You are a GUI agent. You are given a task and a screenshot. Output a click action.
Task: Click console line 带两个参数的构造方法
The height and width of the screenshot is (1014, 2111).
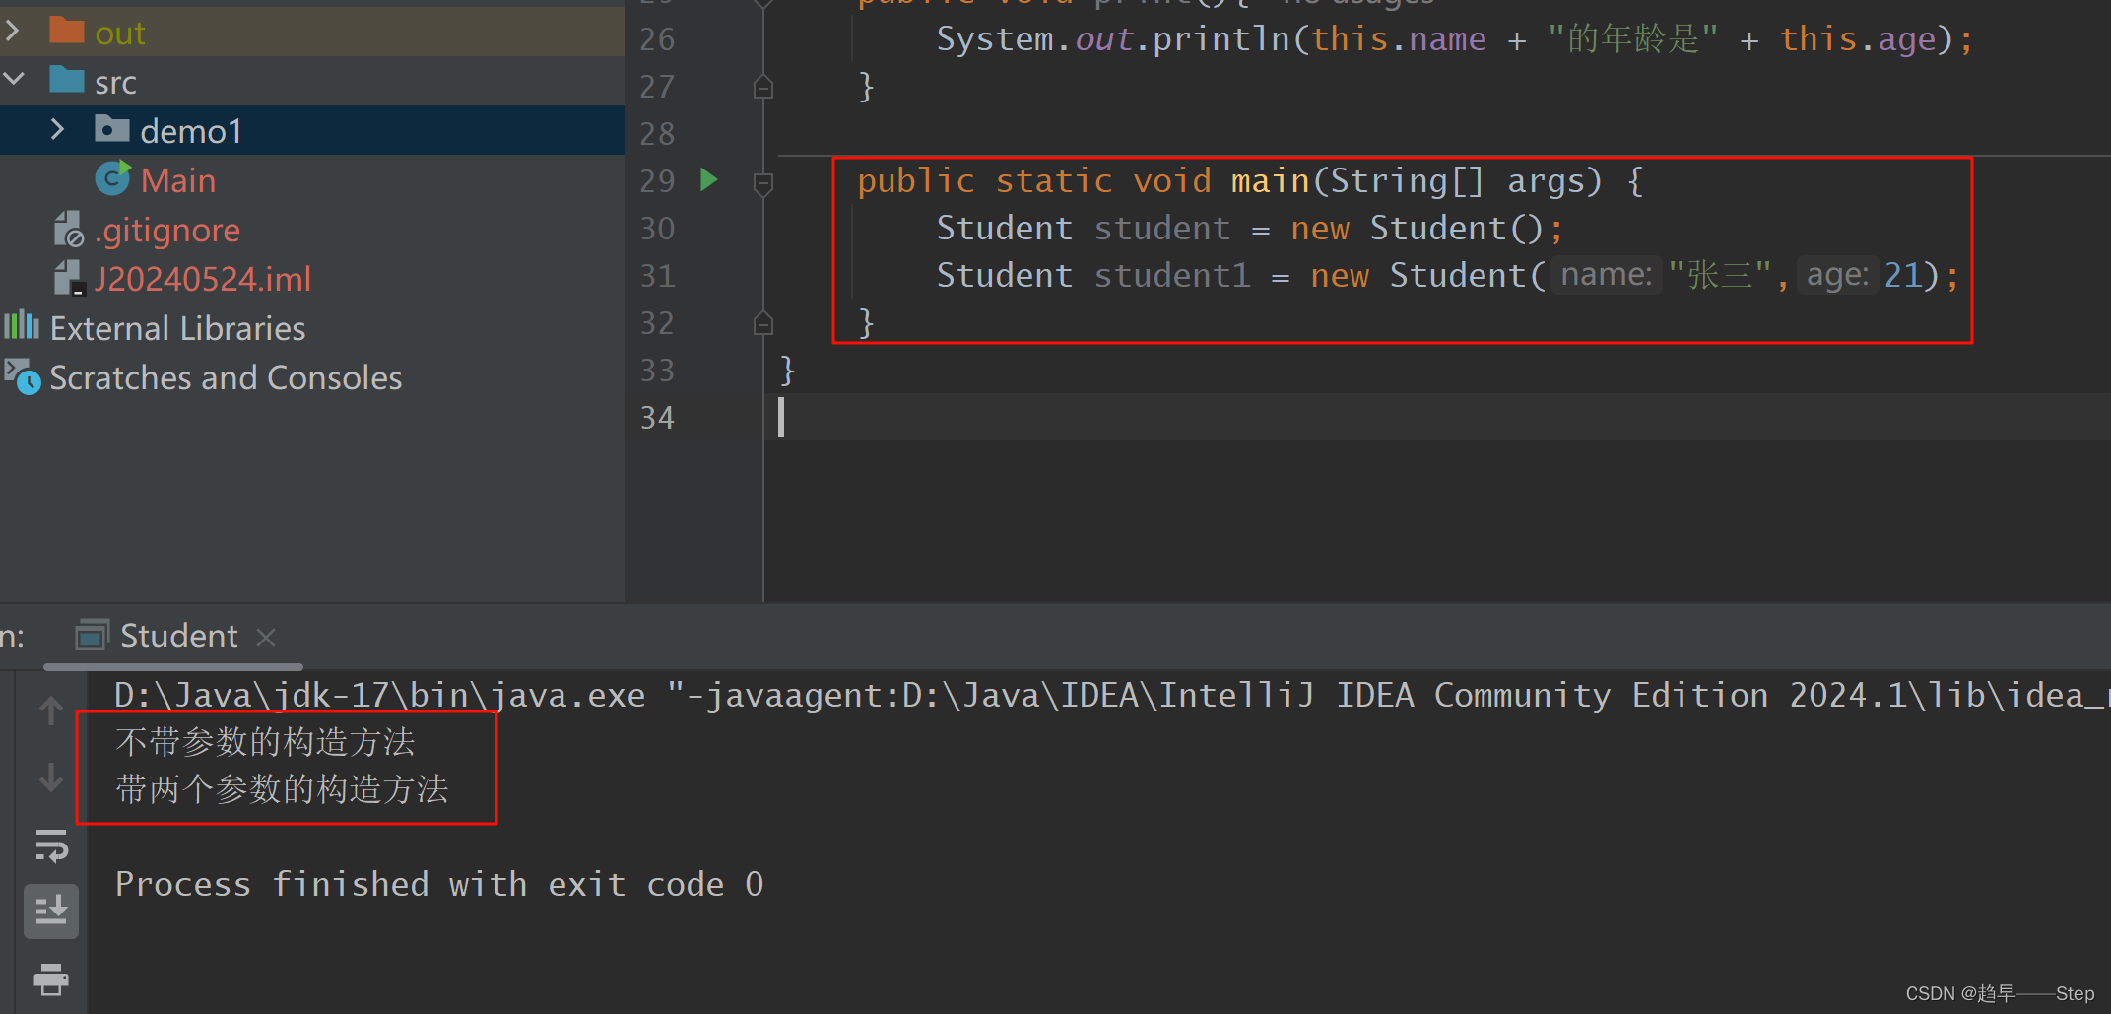tap(282, 789)
